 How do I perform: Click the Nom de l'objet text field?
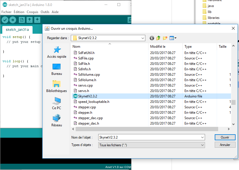point(149,137)
